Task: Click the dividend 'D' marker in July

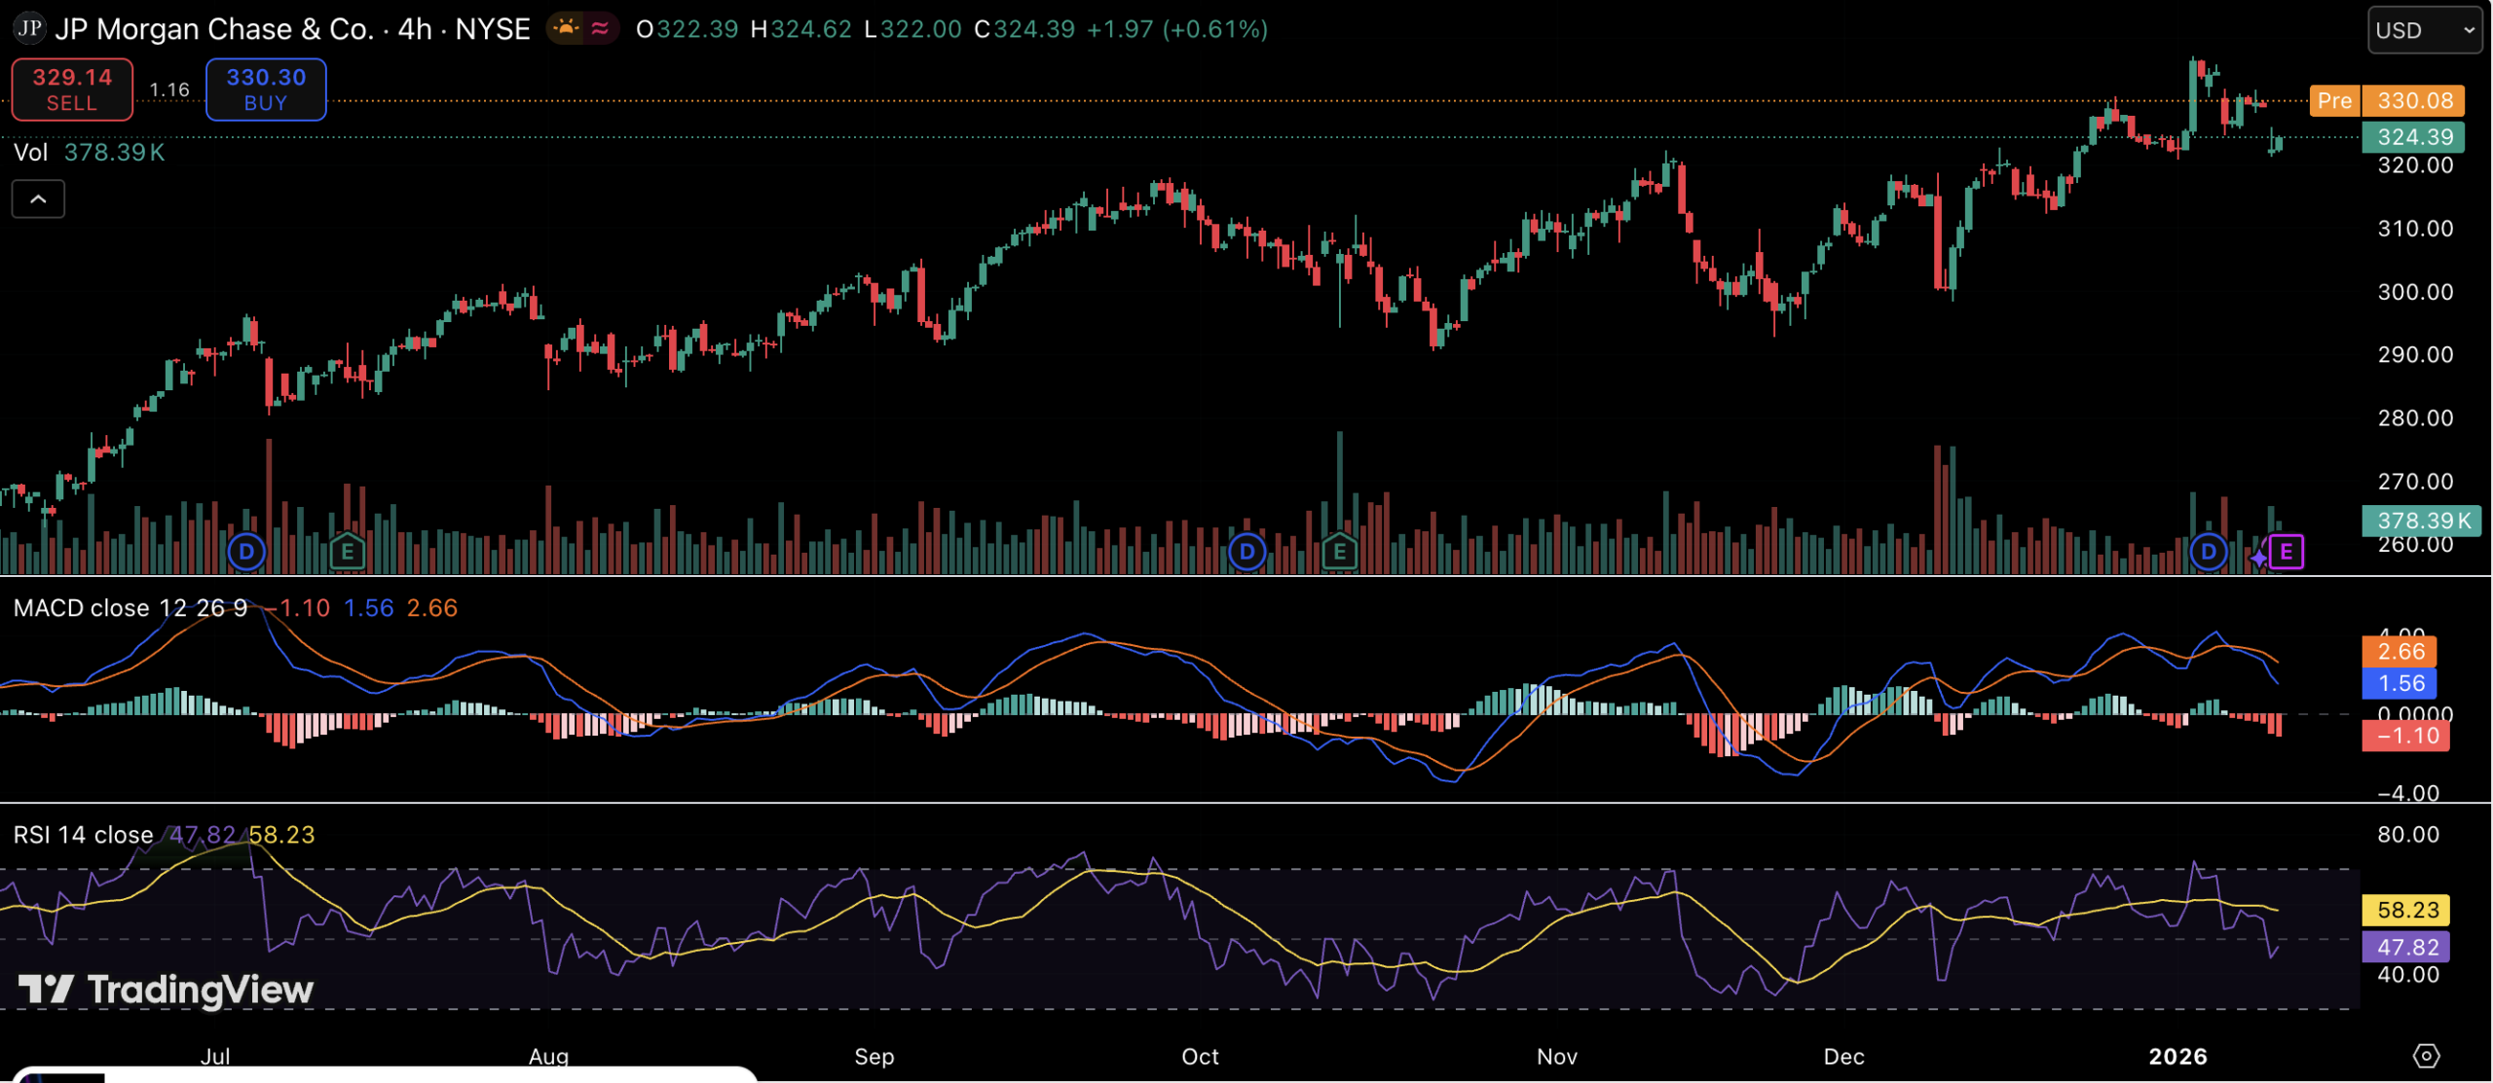Action: click(x=246, y=552)
